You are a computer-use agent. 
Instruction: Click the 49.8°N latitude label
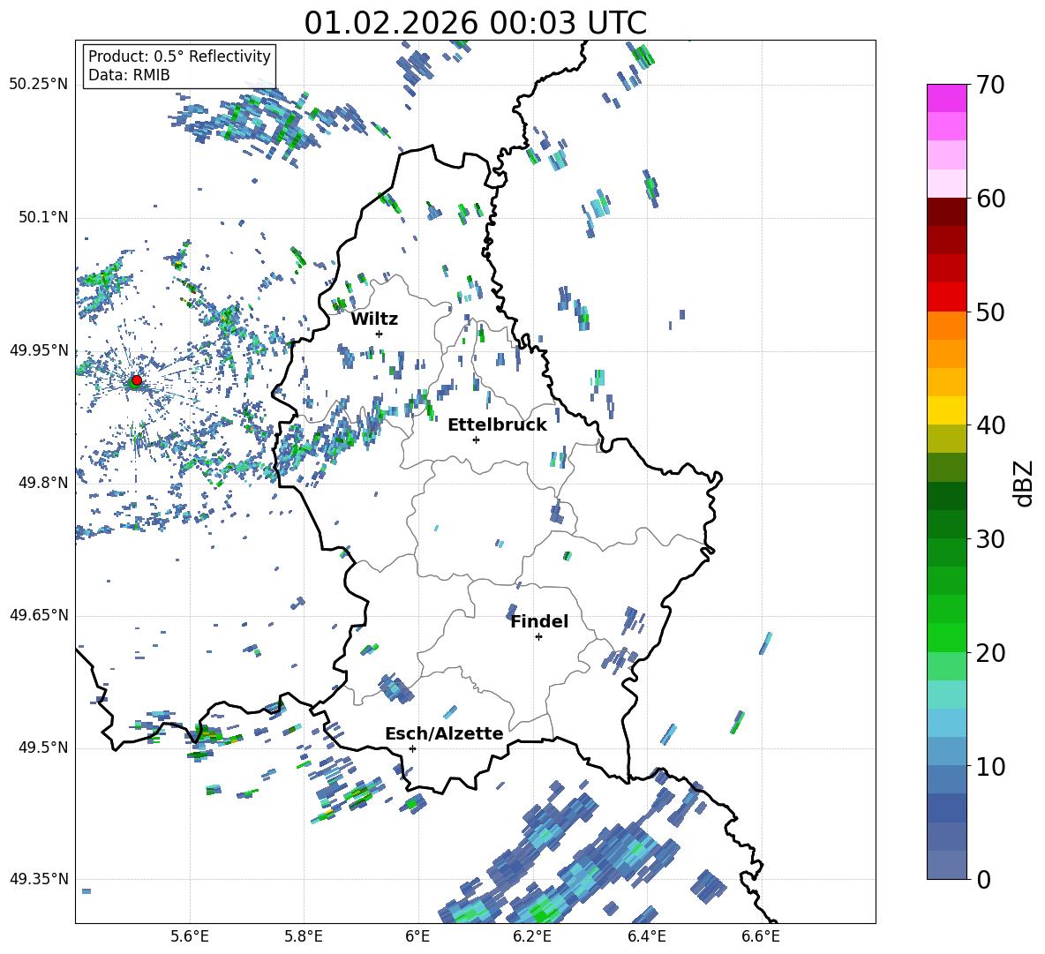[x=43, y=483]
